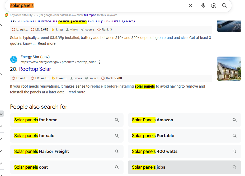
Task: Clear the search box with the X icon
Action: click(190, 6)
